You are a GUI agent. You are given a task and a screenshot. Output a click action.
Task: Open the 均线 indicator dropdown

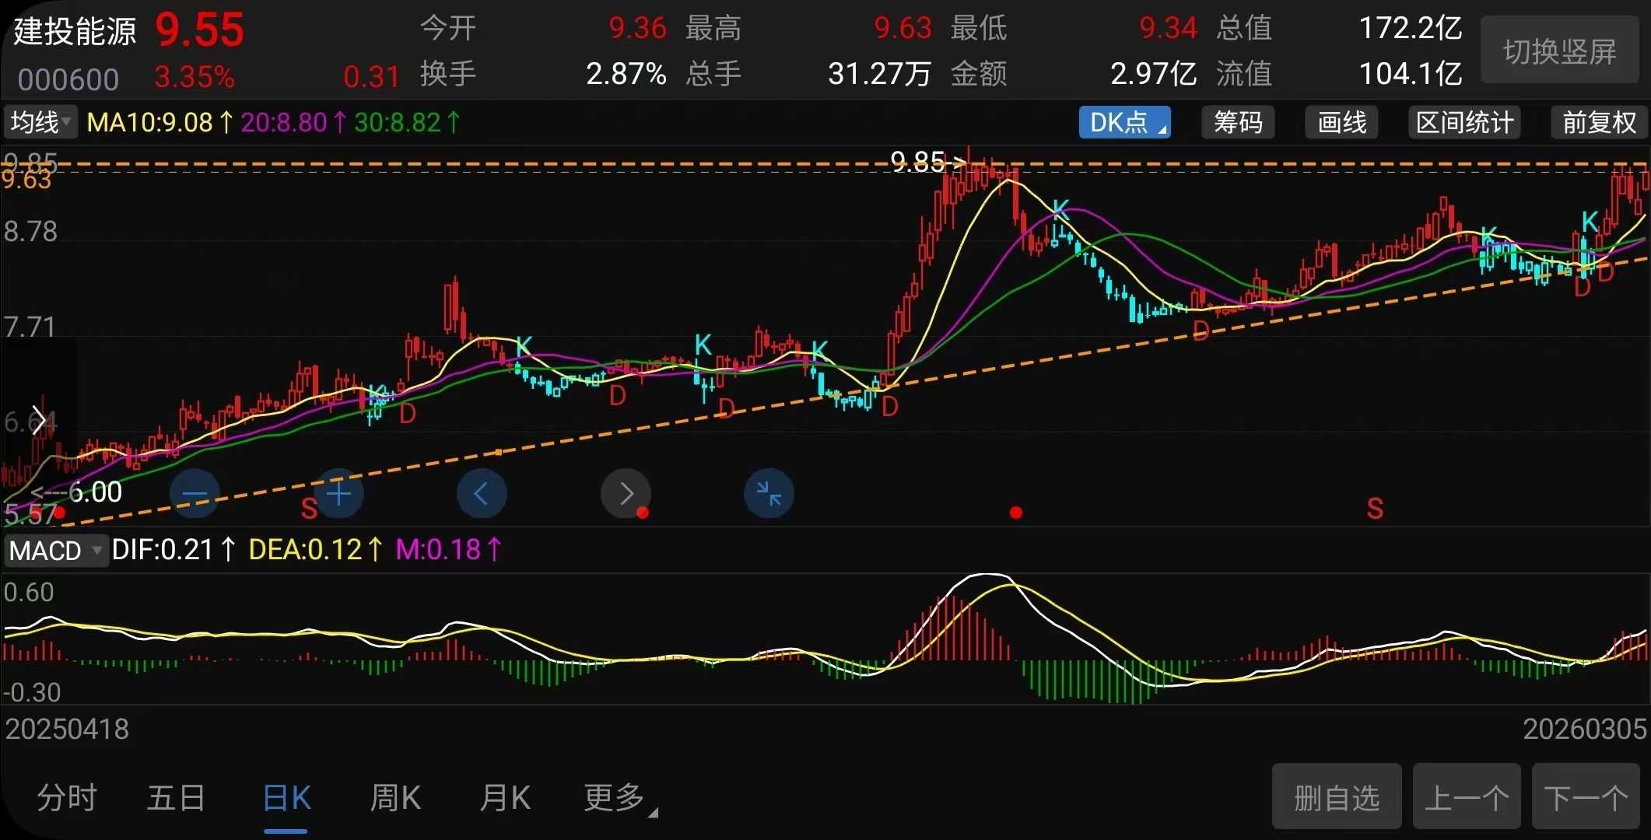40,123
